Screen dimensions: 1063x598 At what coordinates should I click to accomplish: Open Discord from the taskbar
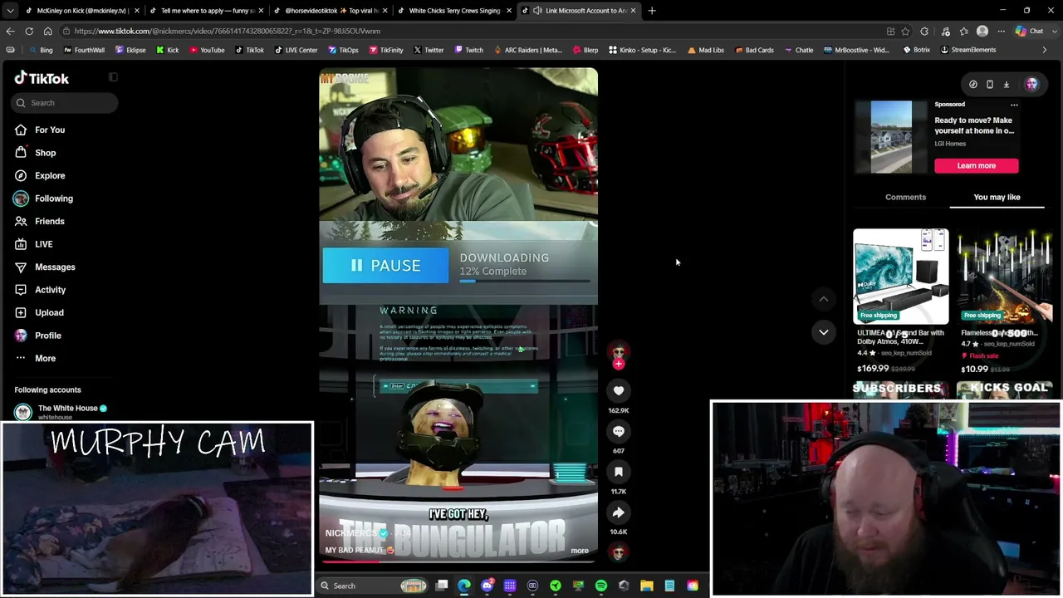(x=487, y=586)
